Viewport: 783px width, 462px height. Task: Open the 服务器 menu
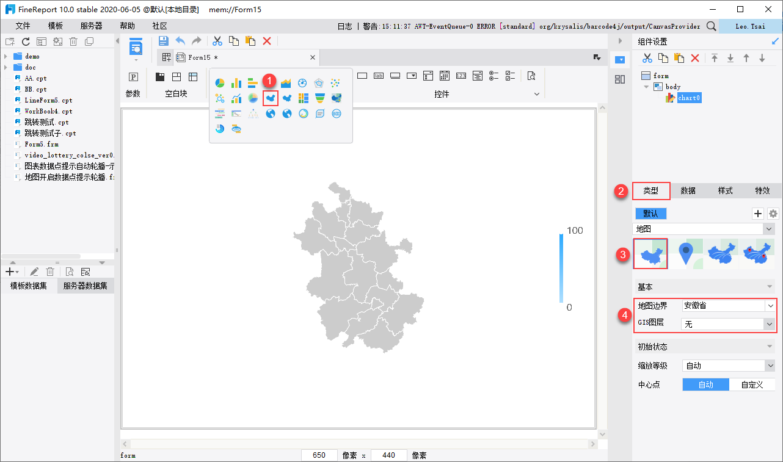click(91, 26)
